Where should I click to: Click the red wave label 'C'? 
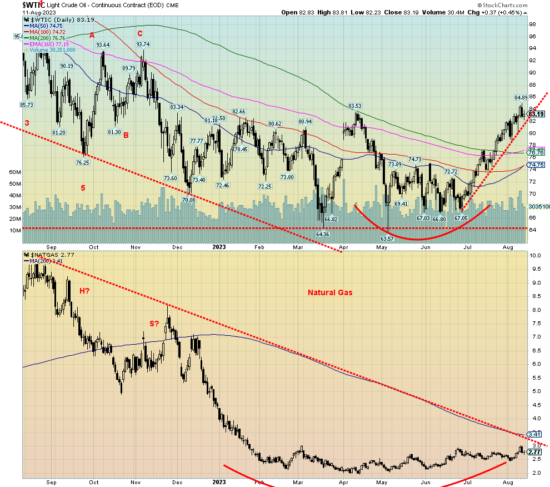pos(140,33)
